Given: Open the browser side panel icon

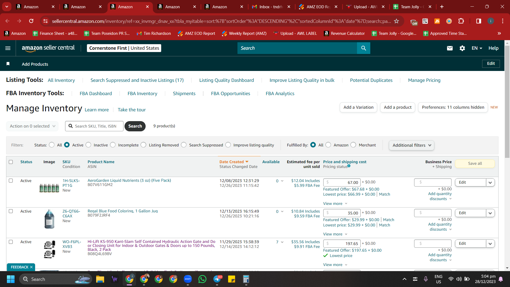Looking at the screenshot, I should (479, 21).
